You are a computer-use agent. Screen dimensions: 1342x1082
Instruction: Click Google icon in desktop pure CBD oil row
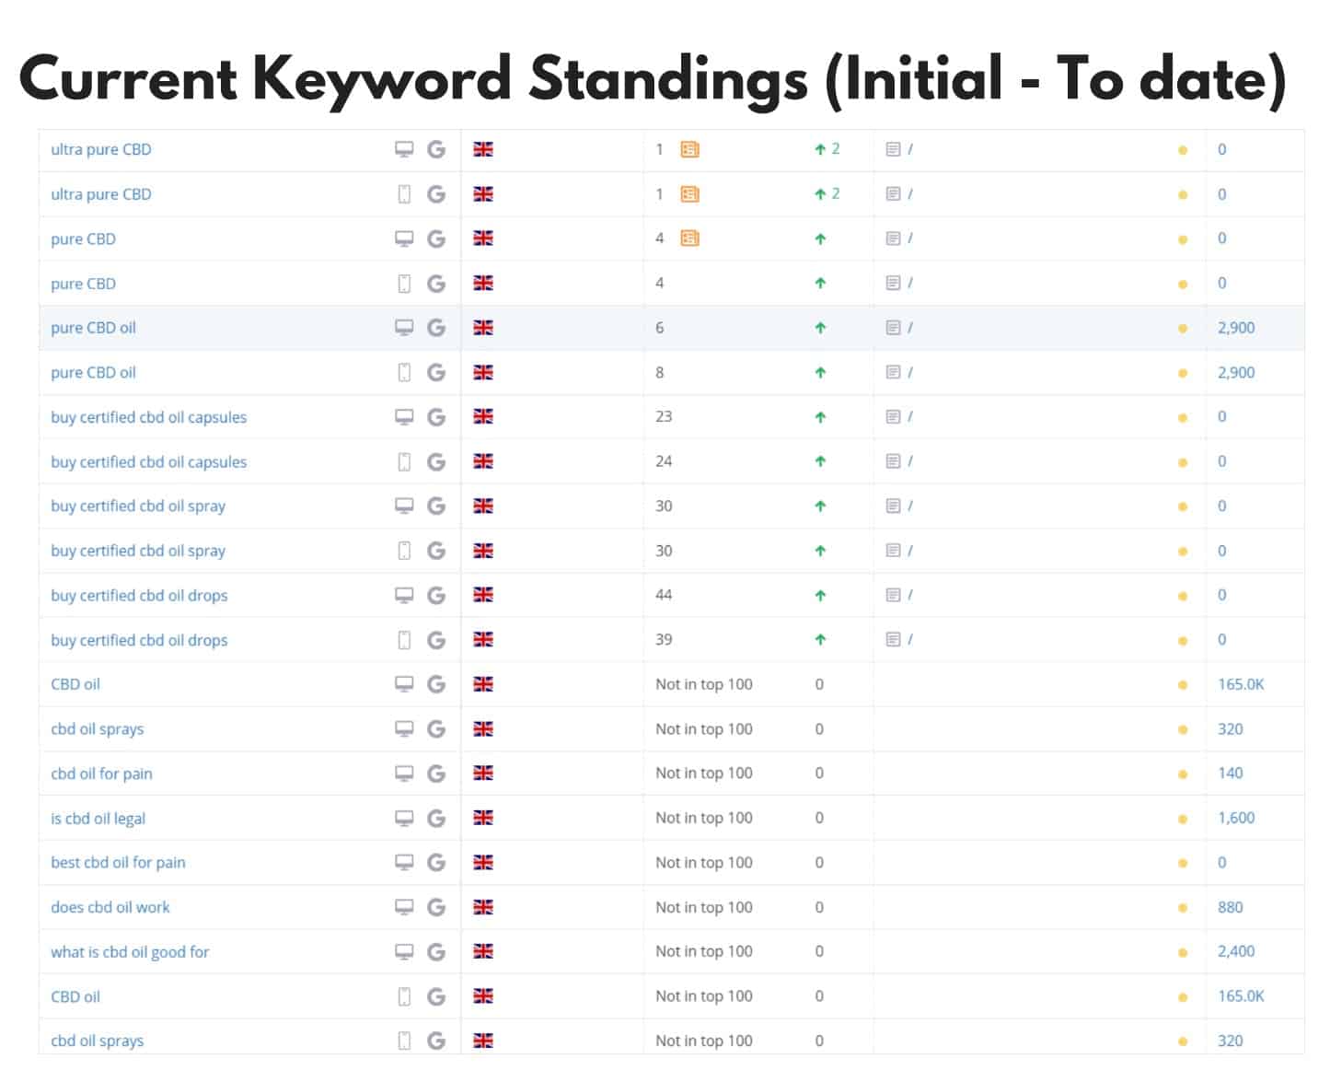pyautogui.click(x=436, y=328)
